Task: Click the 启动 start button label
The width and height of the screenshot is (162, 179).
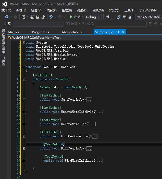Action: coord(77,17)
